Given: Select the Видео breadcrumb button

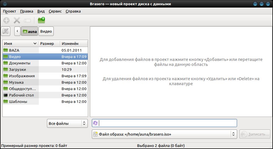Looking at the screenshot, I should [46, 31].
